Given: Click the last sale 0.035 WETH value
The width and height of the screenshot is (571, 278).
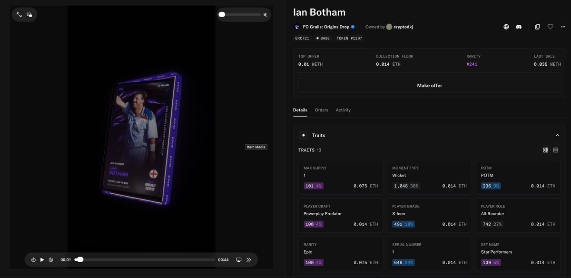Looking at the screenshot, I should pyautogui.click(x=546, y=64).
